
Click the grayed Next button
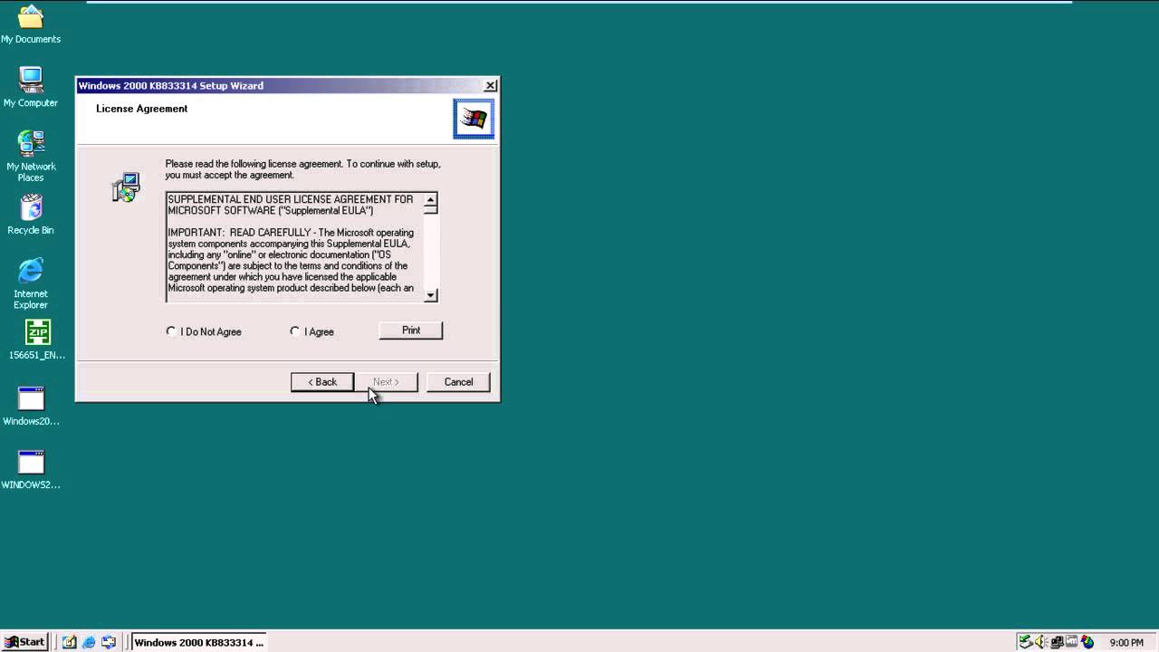(386, 382)
